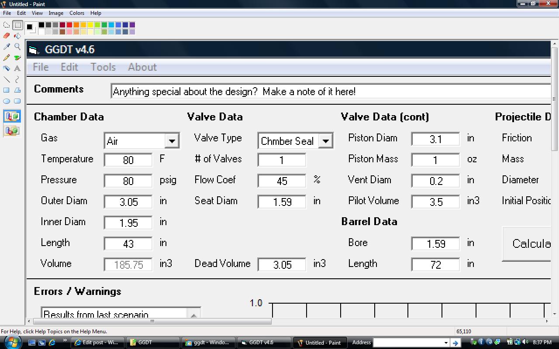Select the Ellipse shape tool
Screen dimensions: 559x349
[7, 101]
